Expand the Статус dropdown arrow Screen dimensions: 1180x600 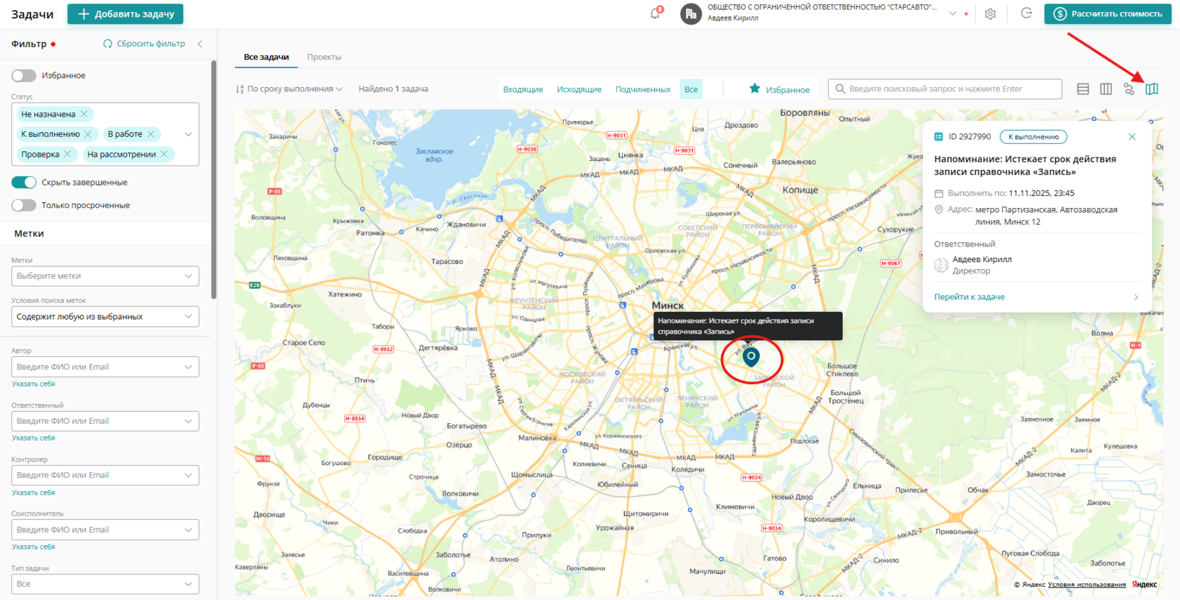tap(188, 134)
